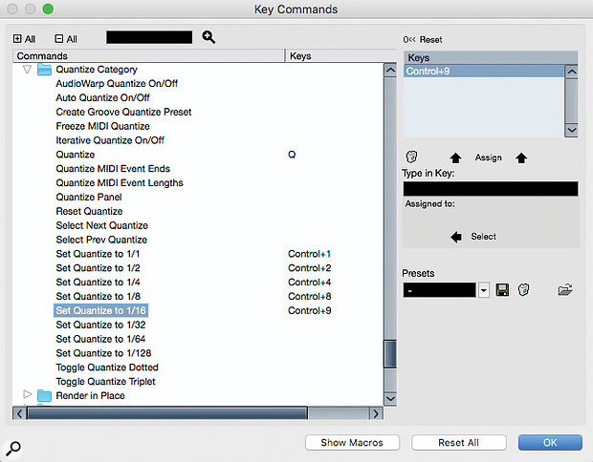This screenshot has width=593, height=462.
Task: Click the horizontal scrollbar left arrow
Action: click(20, 413)
